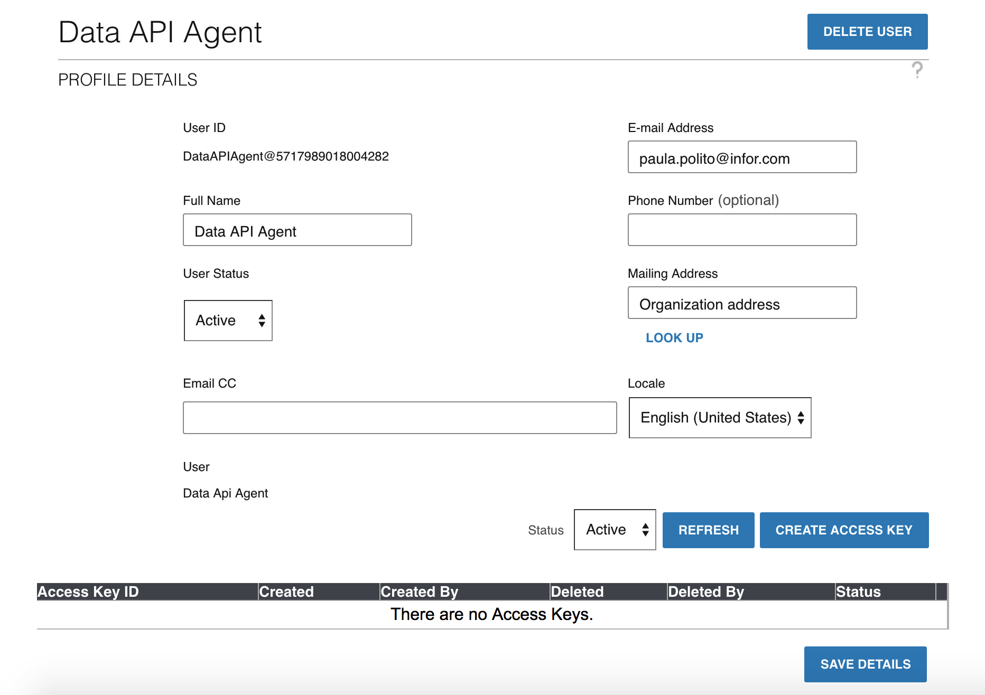Click the help question mark icon
The width and height of the screenshot is (985, 695).
click(917, 69)
